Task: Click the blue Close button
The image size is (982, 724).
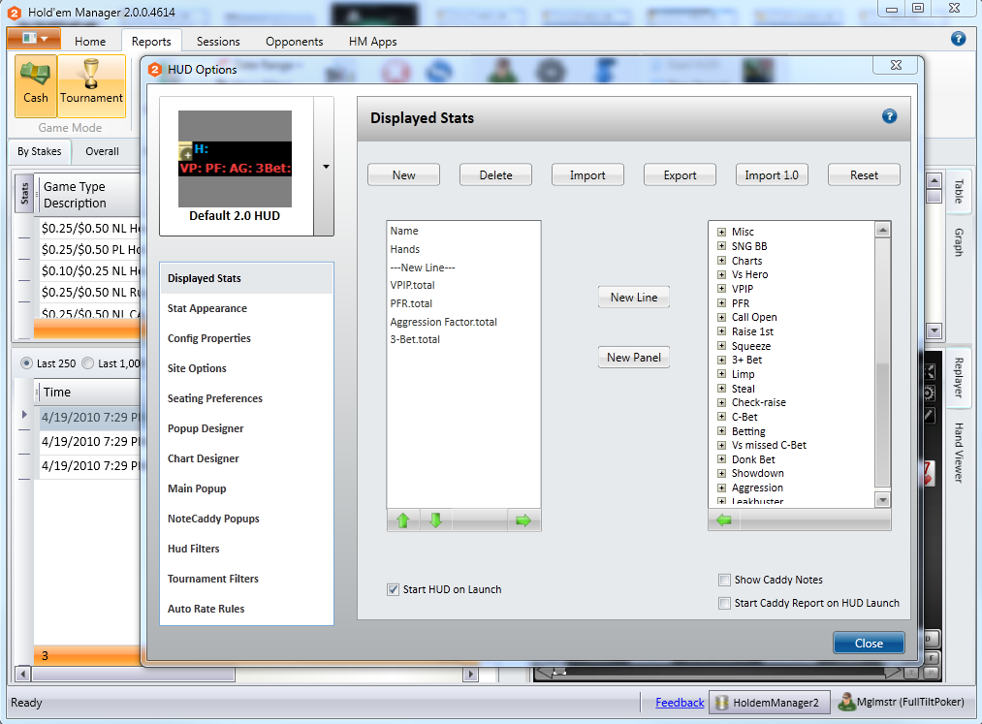Action: pos(869,644)
